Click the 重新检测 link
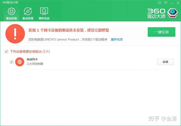 117,39
